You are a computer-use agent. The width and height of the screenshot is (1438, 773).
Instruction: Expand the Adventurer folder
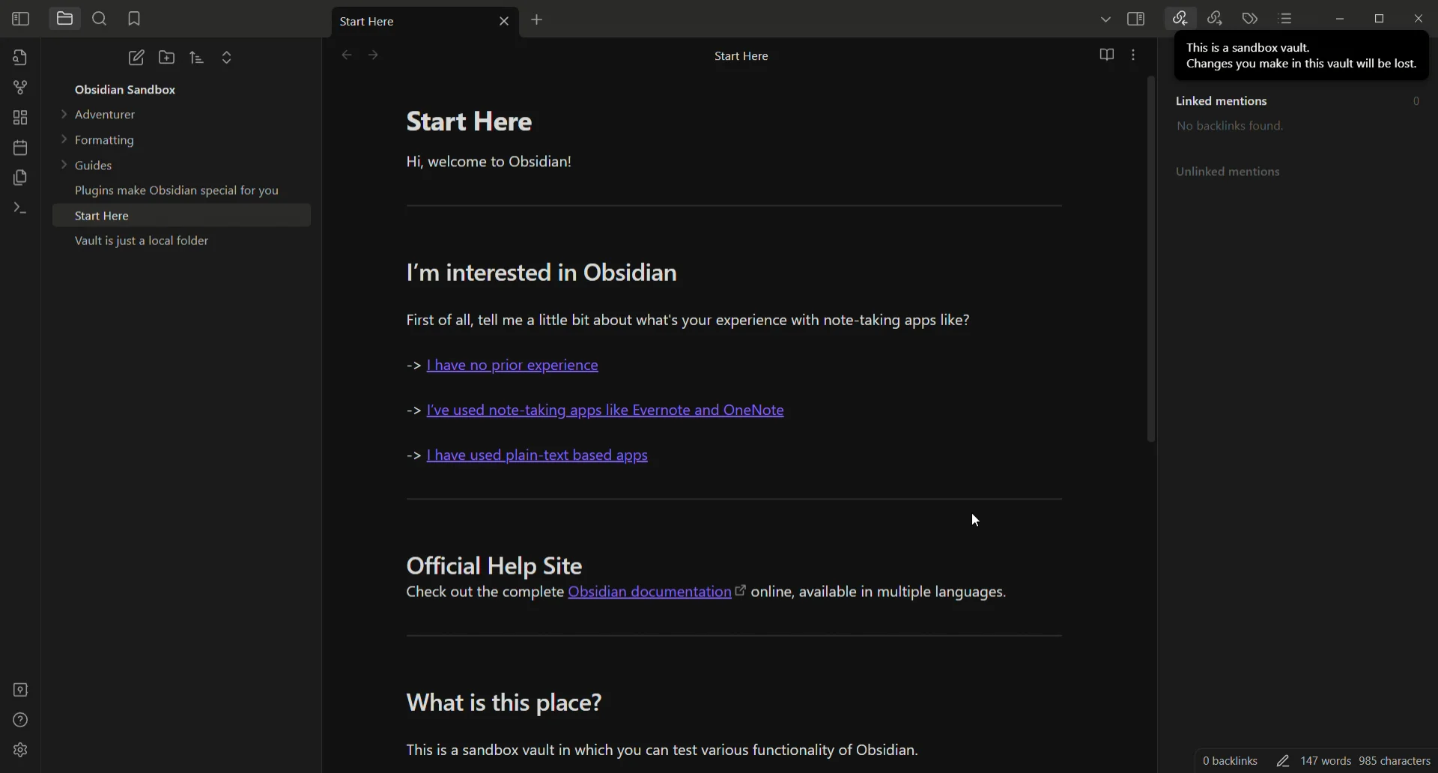104,115
